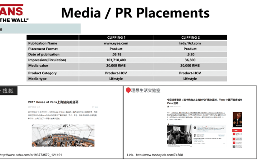
Task: Click the red sidebar list header
Action: tap(237, 130)
